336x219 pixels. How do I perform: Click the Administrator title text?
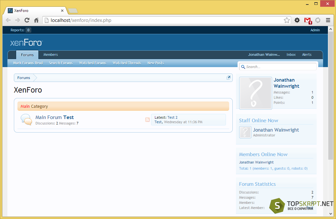coord(264,135)
